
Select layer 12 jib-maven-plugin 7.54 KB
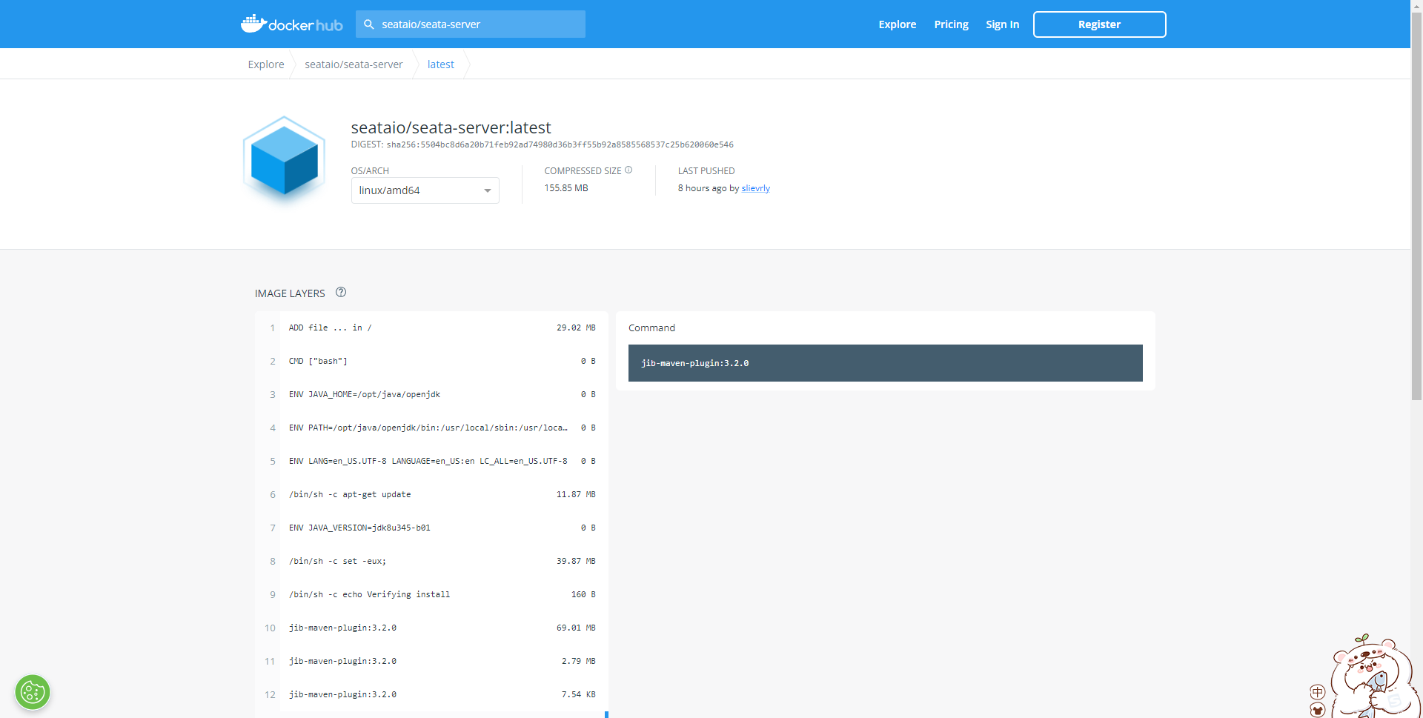pyautogui.click(x=431, y=694)
